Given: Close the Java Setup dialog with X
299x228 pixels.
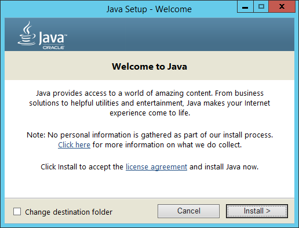Looking at the screenshot, I should [282, 6].
